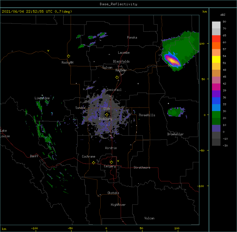Click the Olds label
Image resolution: width=237 pixels, height=232 pixels.
point(107,109)
